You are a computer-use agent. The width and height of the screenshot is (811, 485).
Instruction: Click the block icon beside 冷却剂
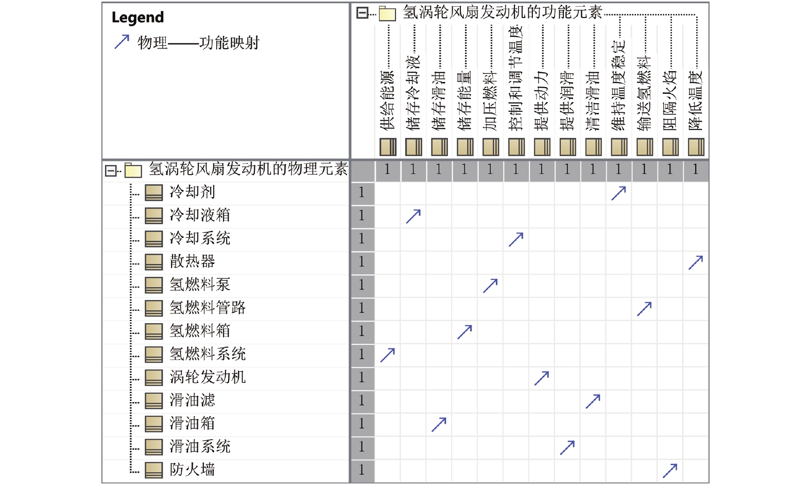tap(153, 192)
